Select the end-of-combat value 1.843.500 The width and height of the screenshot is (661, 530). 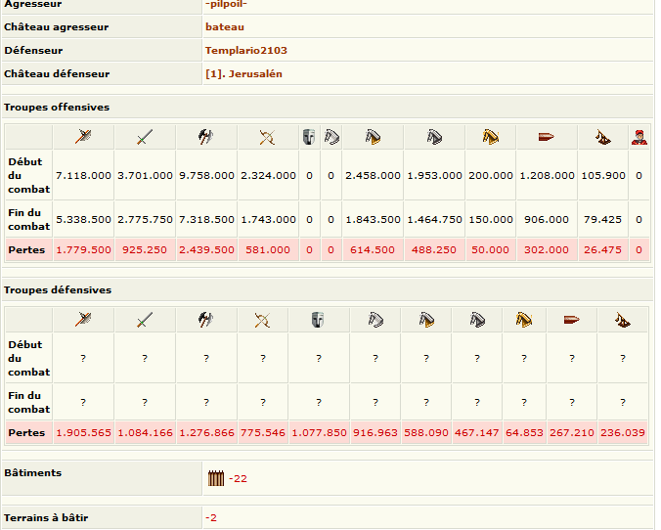374,219
